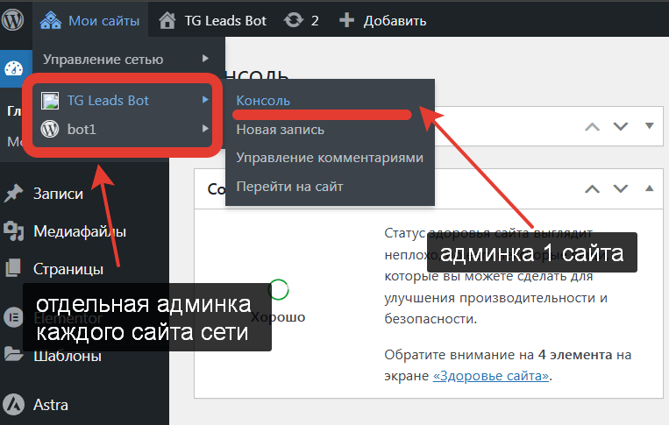The height and width of the screenshot is (425, 669).
Task: Expand first widget with triangle toggle
Action: [x=650, y=126]
